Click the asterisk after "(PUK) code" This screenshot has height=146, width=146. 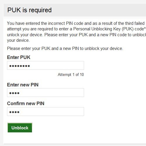(x=145, y=28)
